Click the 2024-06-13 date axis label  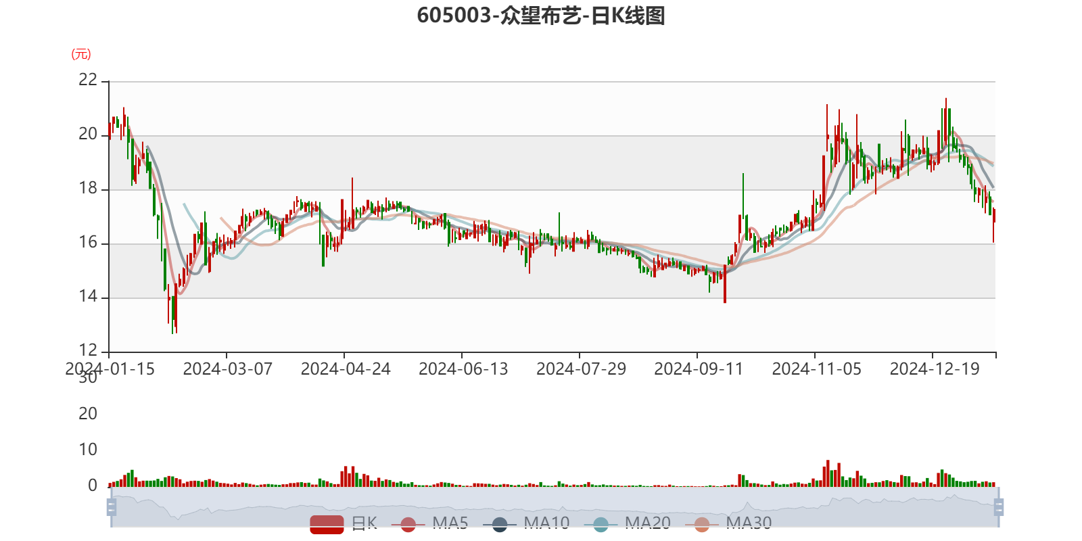pyautogui.click(x=463, y=369)
